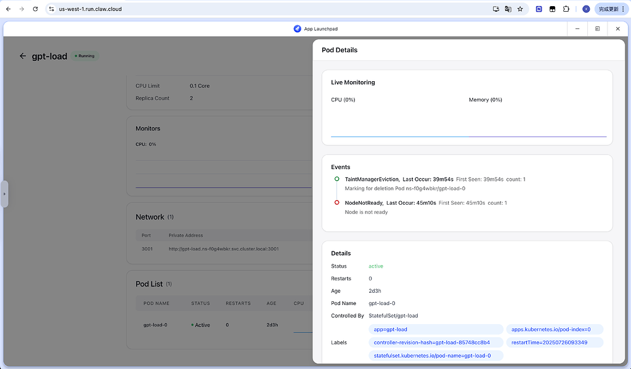The image size is (631, 369).
Task: Select the red NodeNotReady event marker
Action: click(337, 203)
